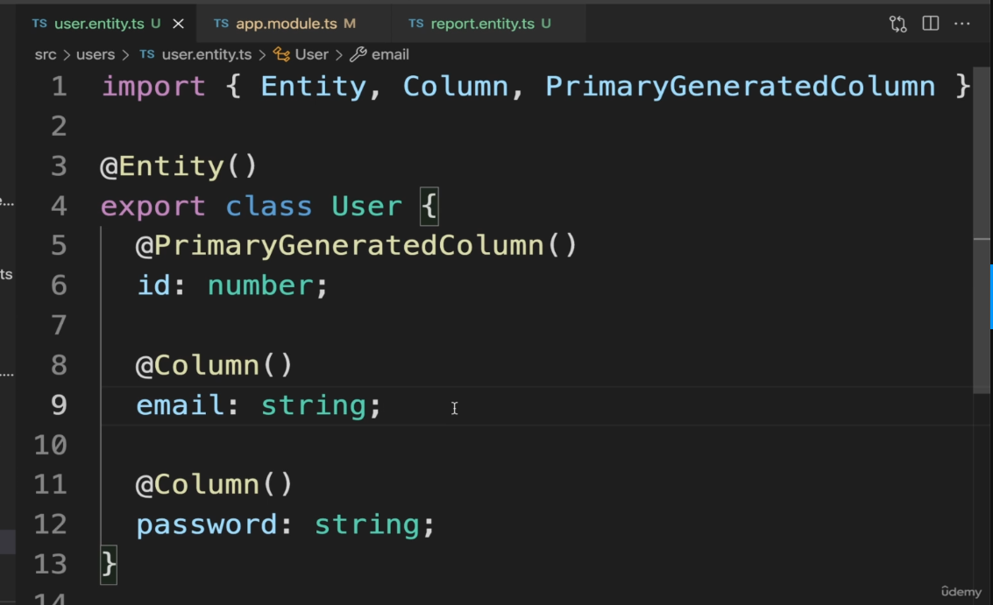Screen dimensions: 993x605
Task: Click line number 1 in the gutter
Action: pos(59,87)
